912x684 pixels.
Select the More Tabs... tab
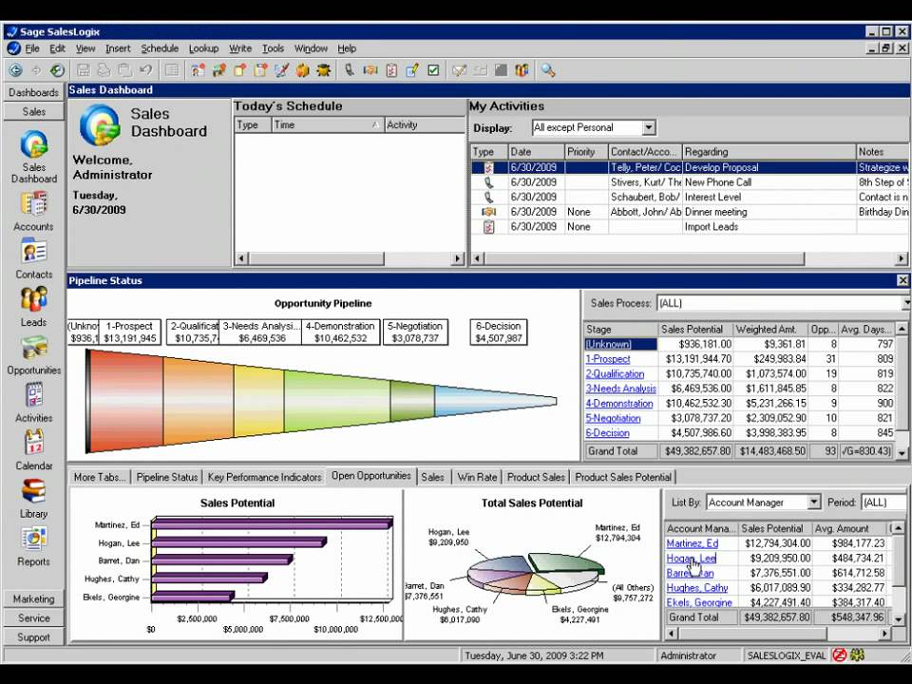coord(100,477)
